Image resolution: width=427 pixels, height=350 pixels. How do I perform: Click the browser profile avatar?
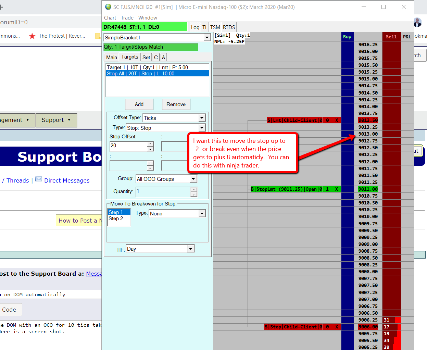coord(417,22)
